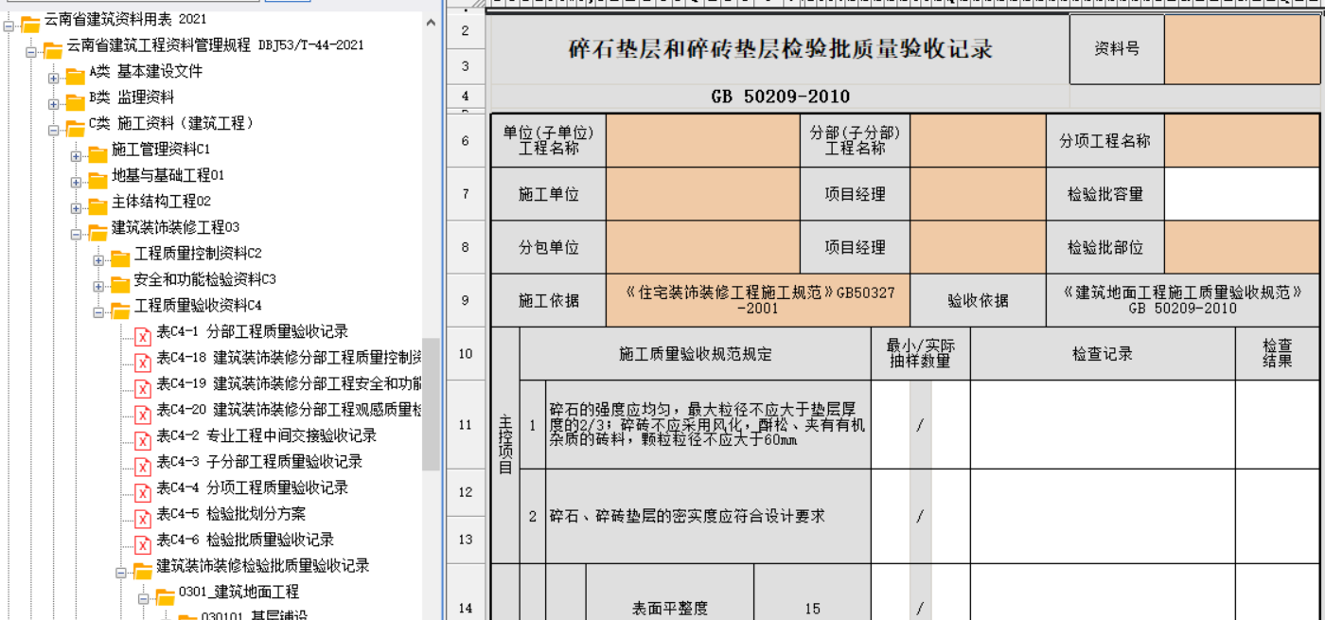Click the 施工单位 input cell
The image size is (1325, 620).
703,195
